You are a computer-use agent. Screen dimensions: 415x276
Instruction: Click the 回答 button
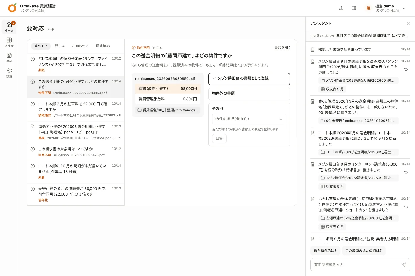click(219, 139)
